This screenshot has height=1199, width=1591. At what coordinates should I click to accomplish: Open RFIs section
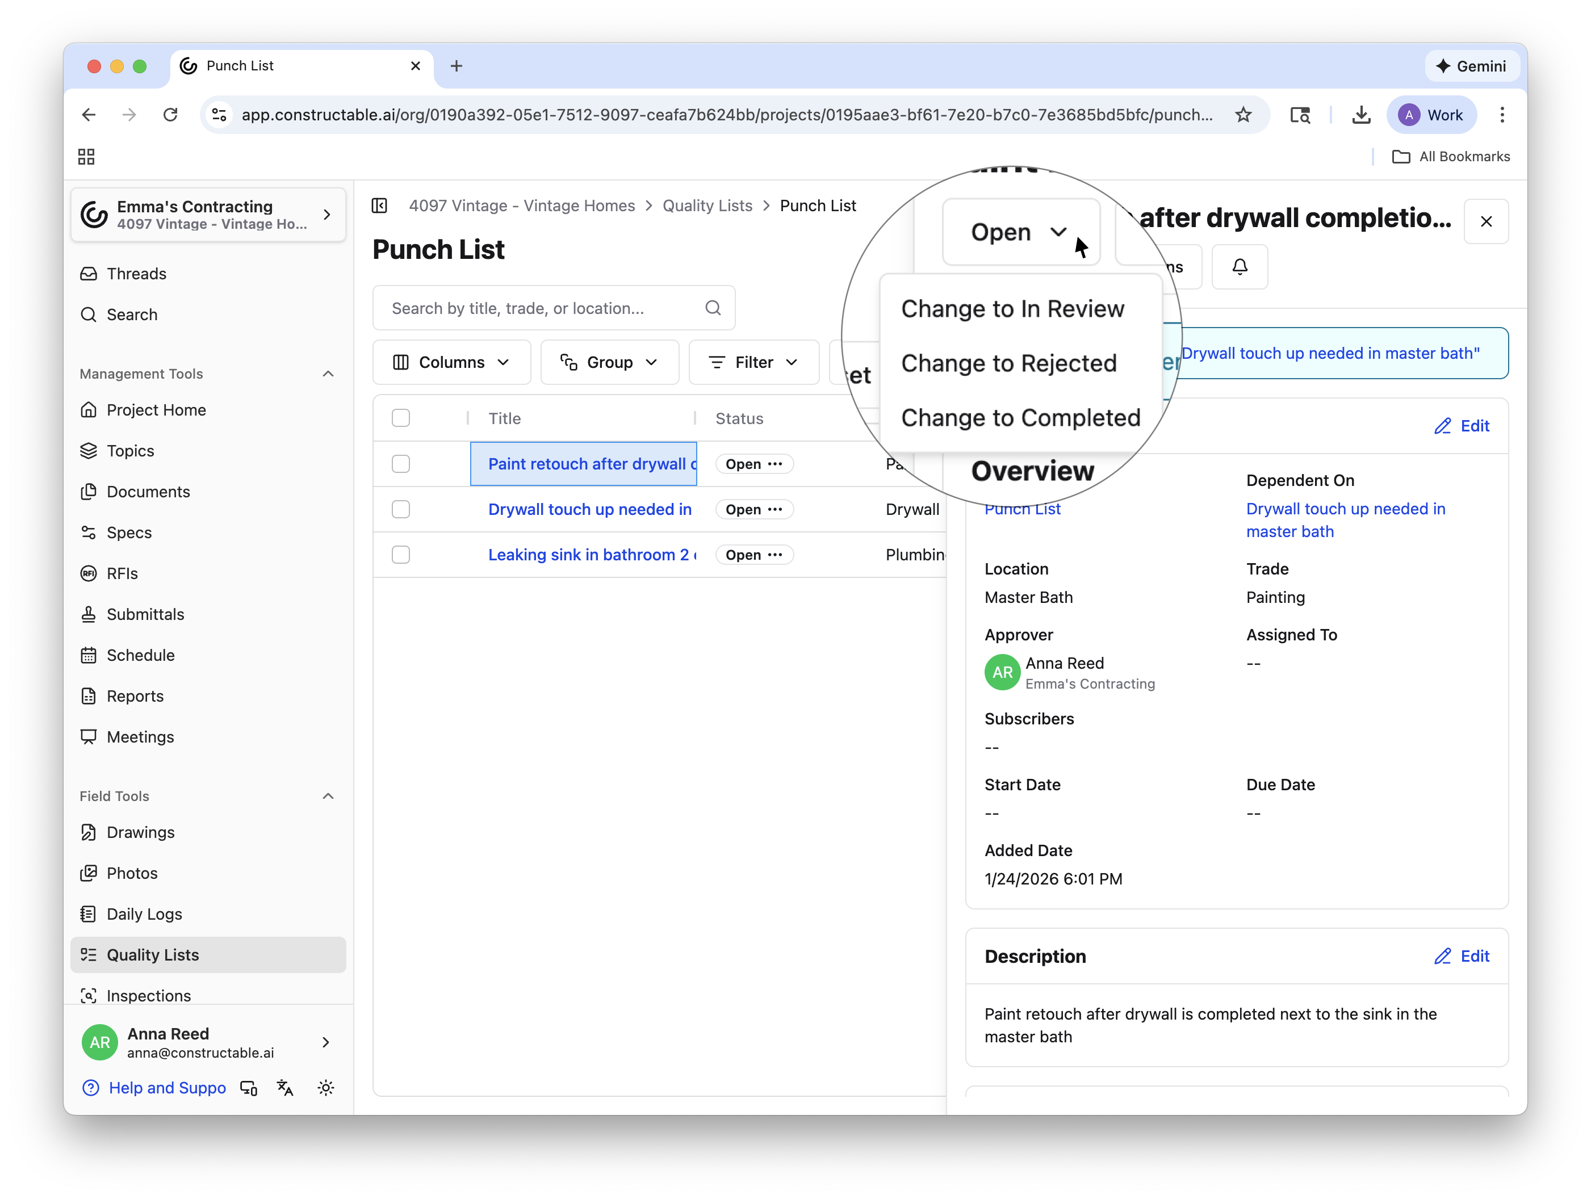tap(208, 573)
